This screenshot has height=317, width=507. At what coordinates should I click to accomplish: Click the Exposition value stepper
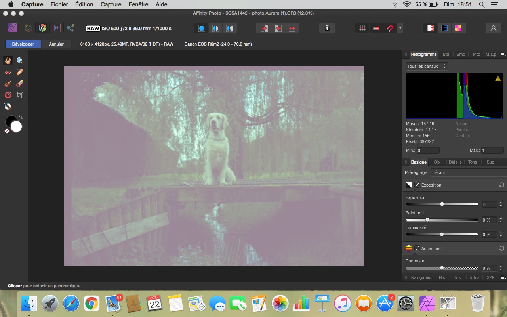coord(501,204)
